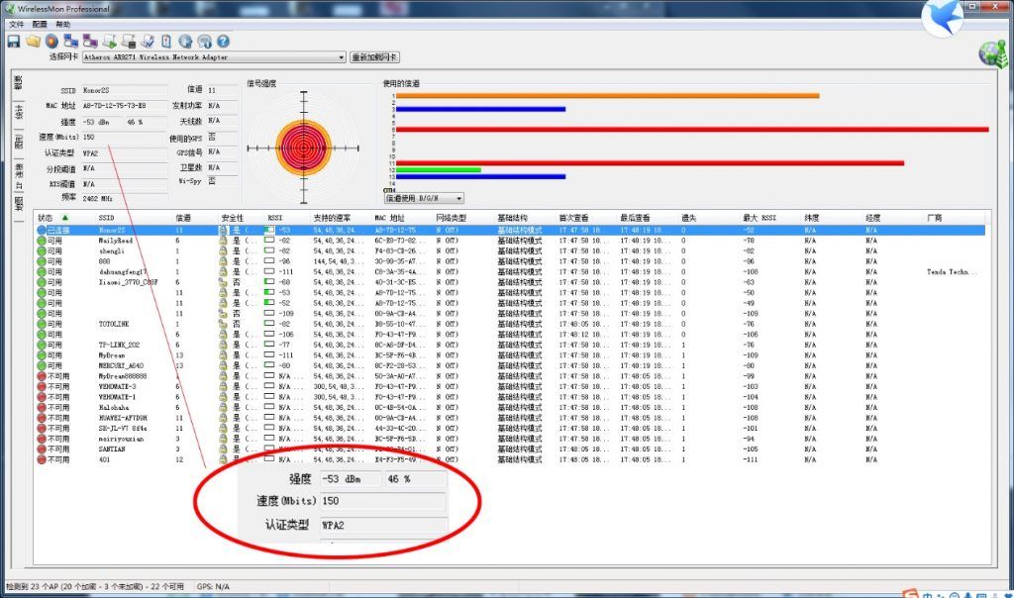Sort list by the SSID column header

(x=106, y=218)
